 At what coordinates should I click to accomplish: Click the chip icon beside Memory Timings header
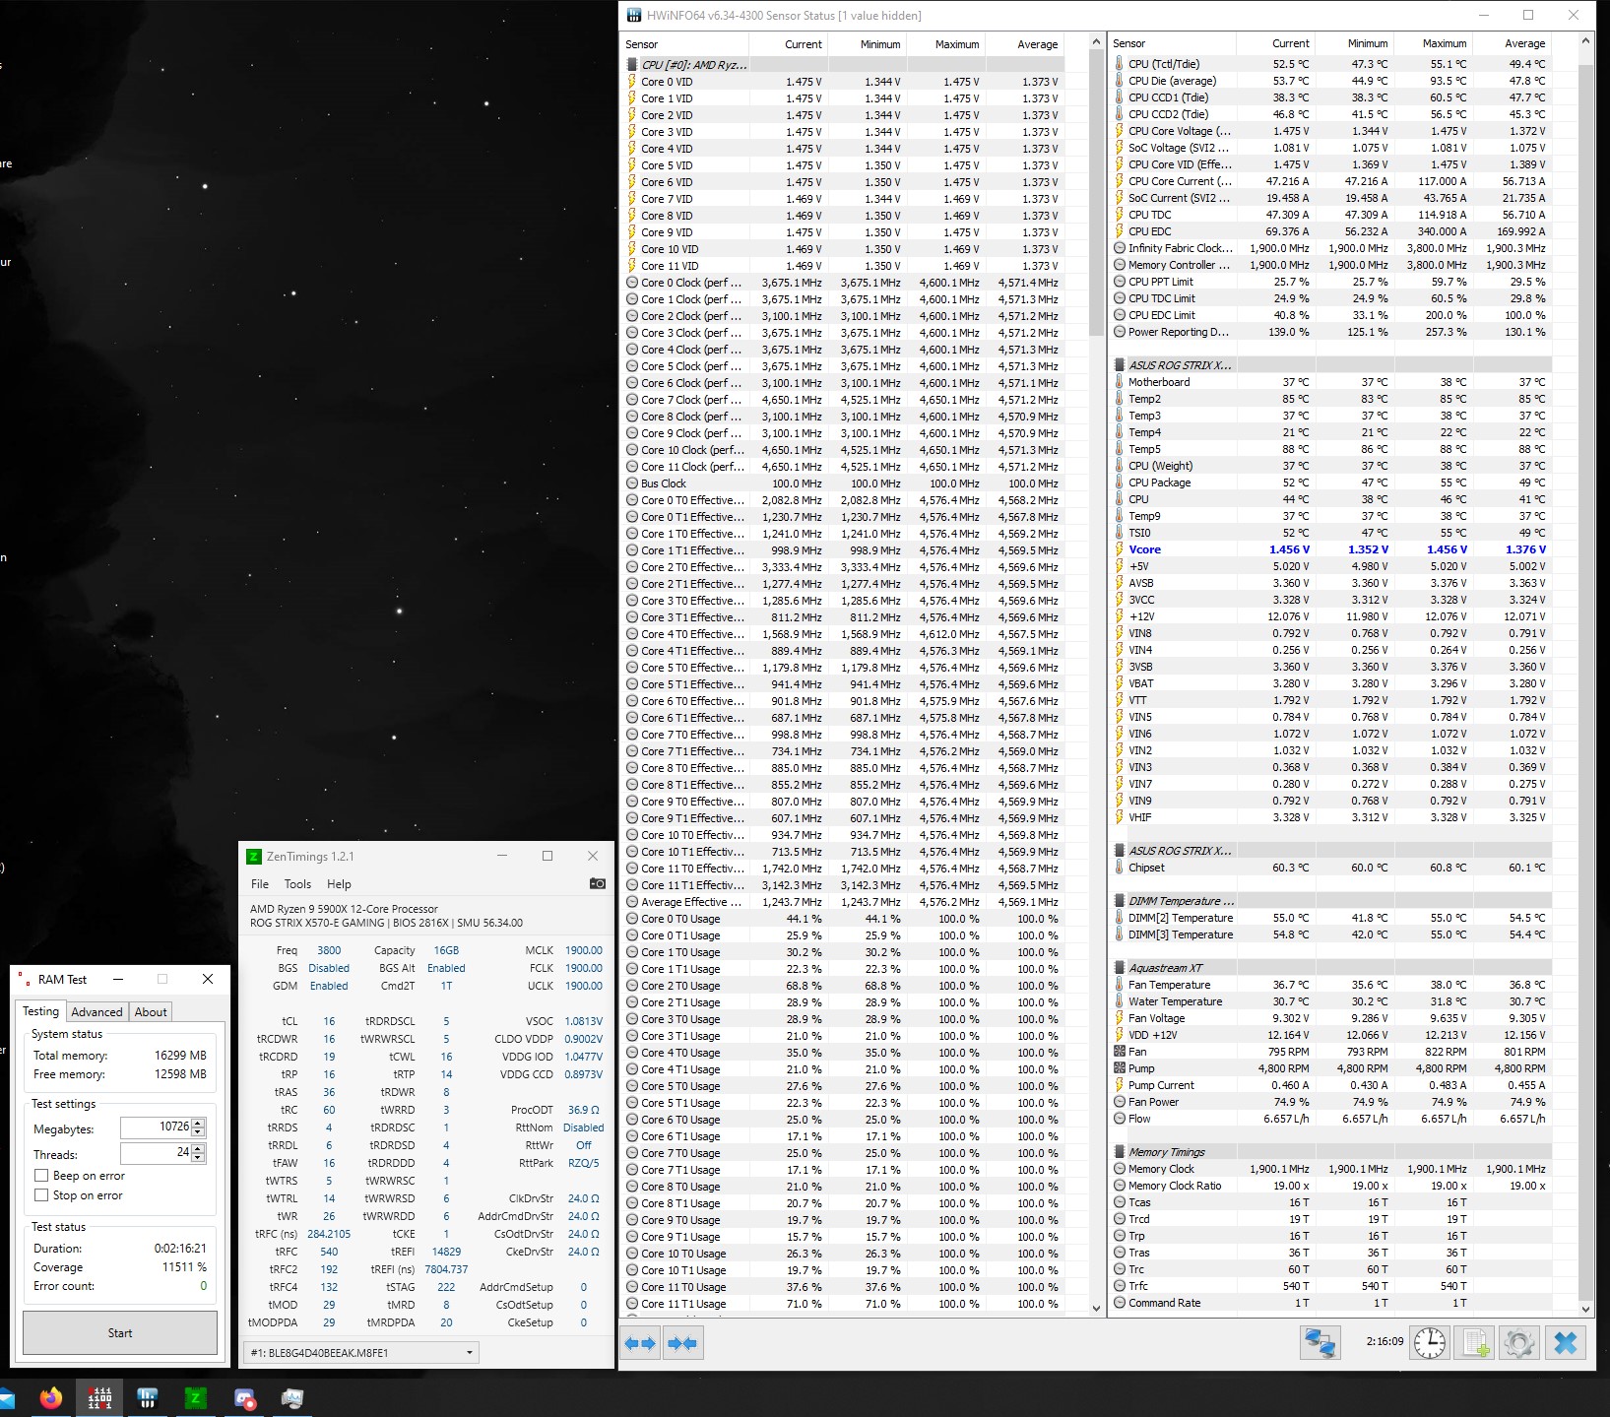point(1120,1152)
